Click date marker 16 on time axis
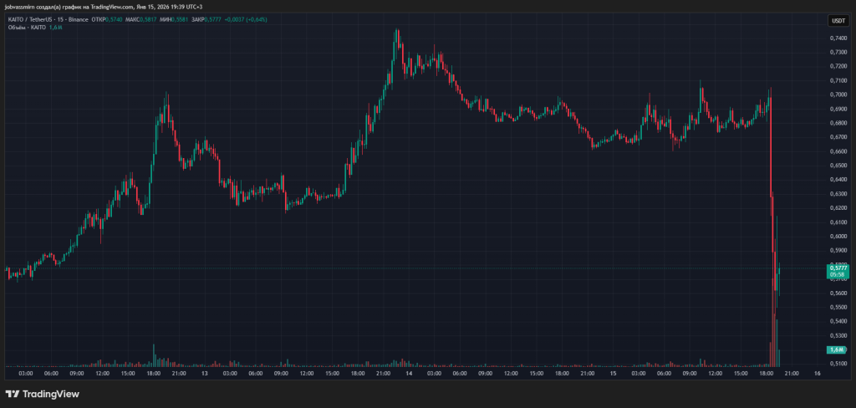 click(817, 373)
